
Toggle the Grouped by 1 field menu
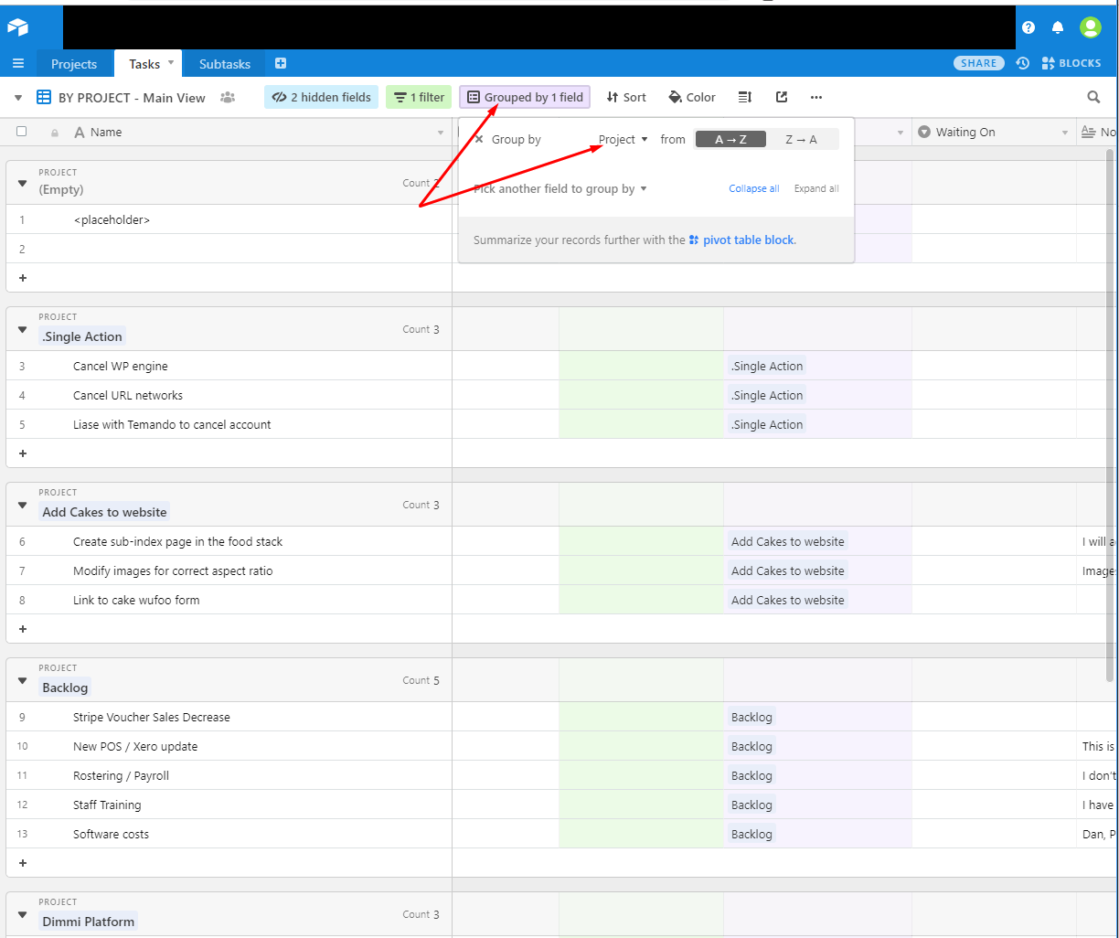point(525,97)
